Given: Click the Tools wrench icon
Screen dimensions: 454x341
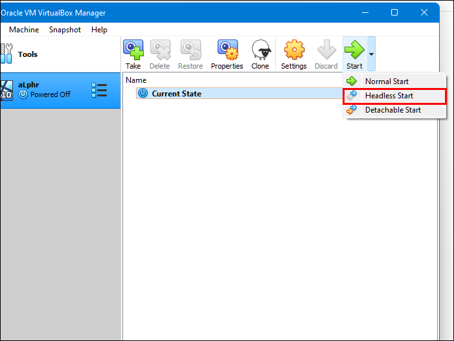Looking at the screenshot, I should click(x=6, y=53).
